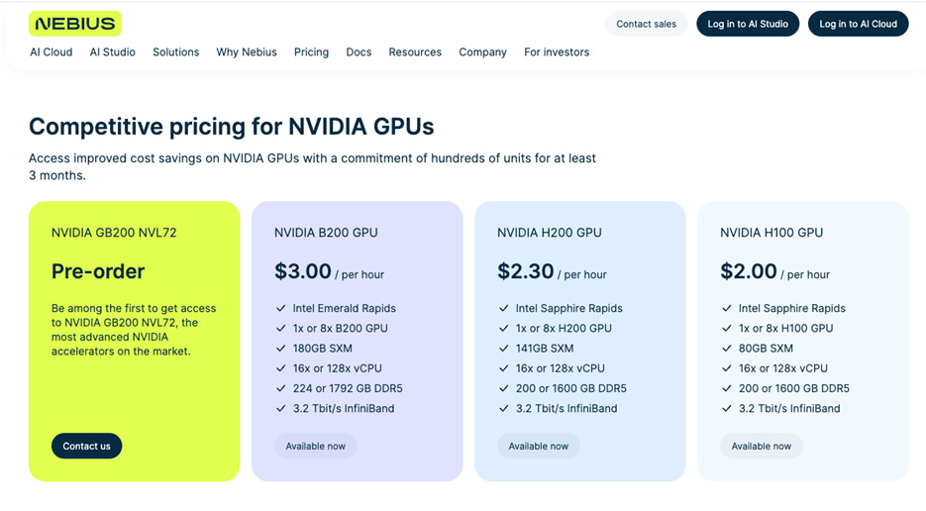Click Available now on H200 card
This screenshot has width=926, height=511.
tap(538, 446)
